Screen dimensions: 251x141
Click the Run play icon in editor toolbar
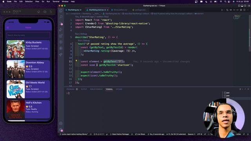coord(222,10)
